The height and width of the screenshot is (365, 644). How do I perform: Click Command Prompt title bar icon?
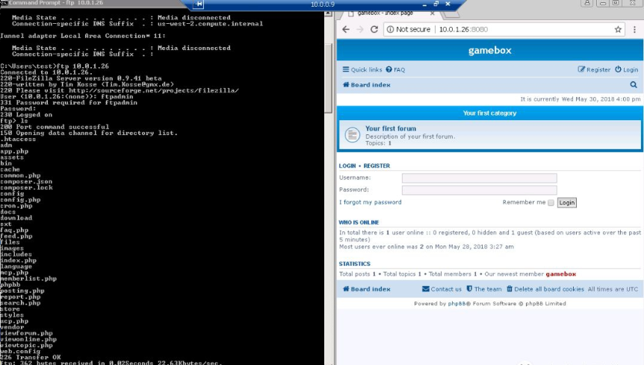4,3
